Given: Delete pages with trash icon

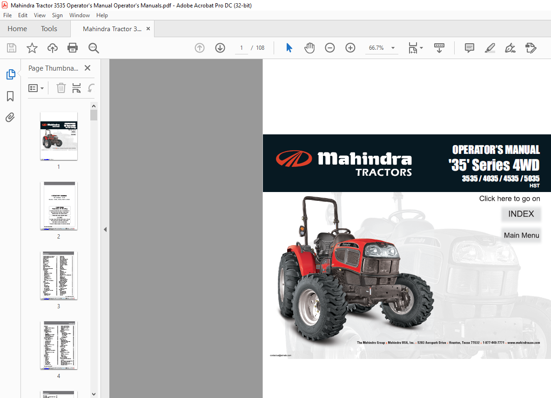Looking at the screenshot, I should (61, 88).
